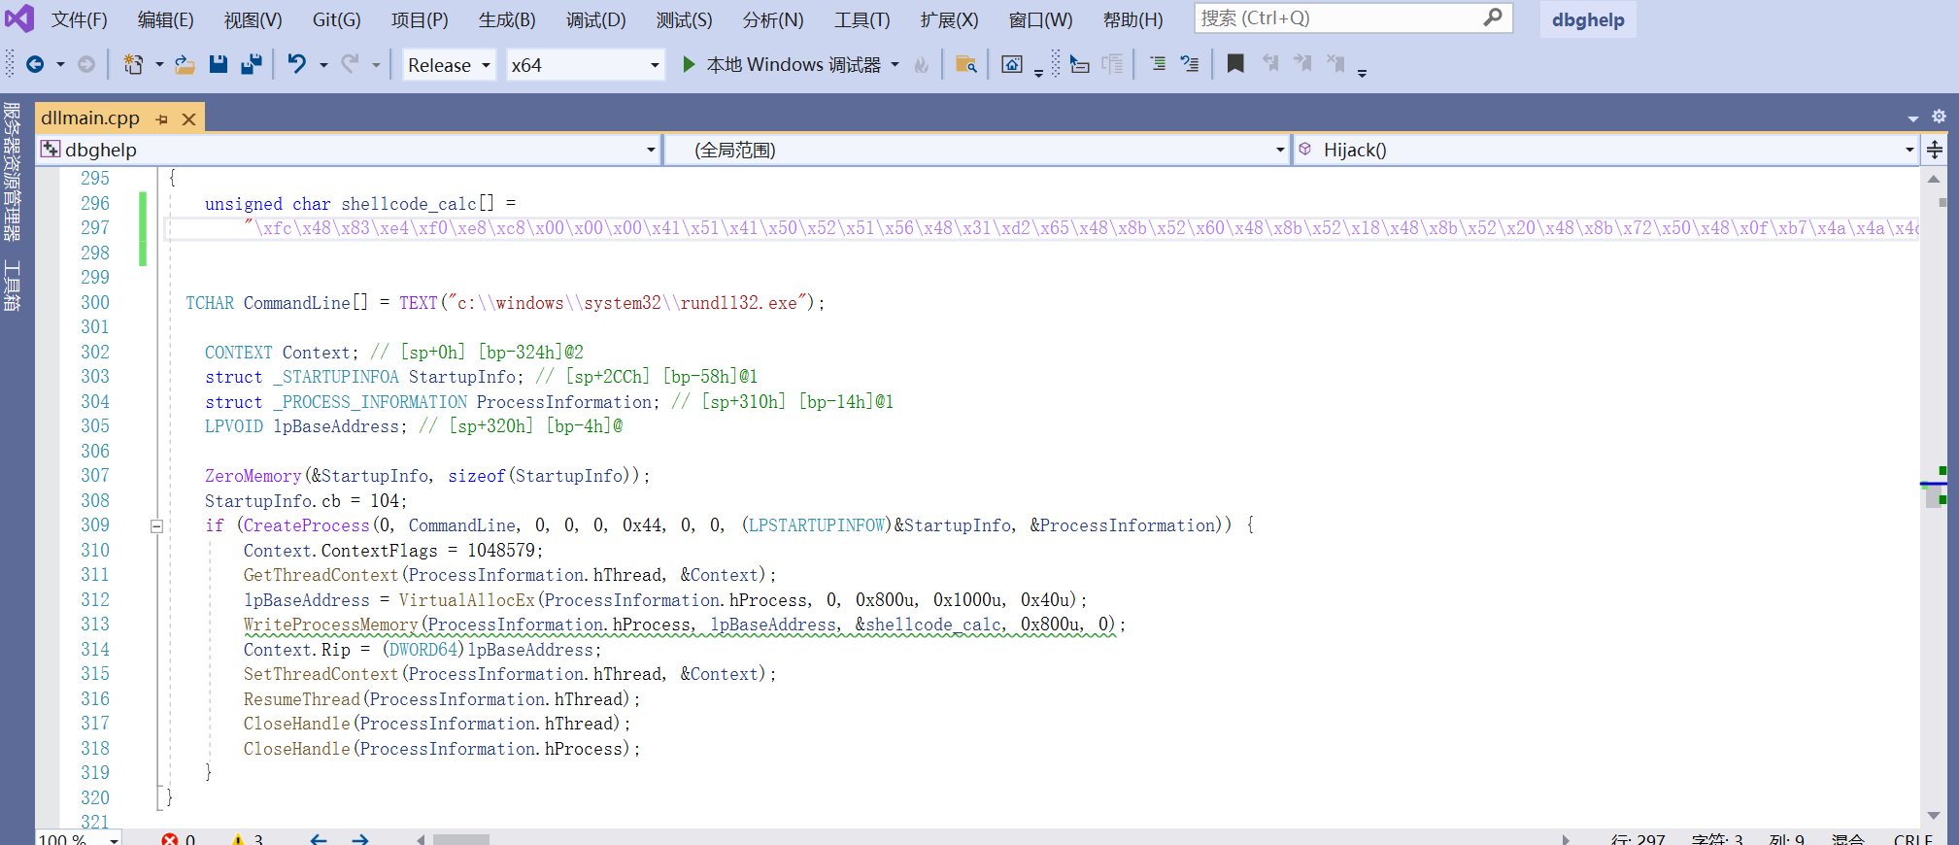This screenshot has height=845, width=1959.
Task: Open the Hijack() member dropdown
Action: 1605,150
